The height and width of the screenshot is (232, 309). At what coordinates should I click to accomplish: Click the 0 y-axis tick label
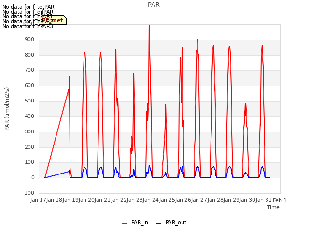click(33, 178)
